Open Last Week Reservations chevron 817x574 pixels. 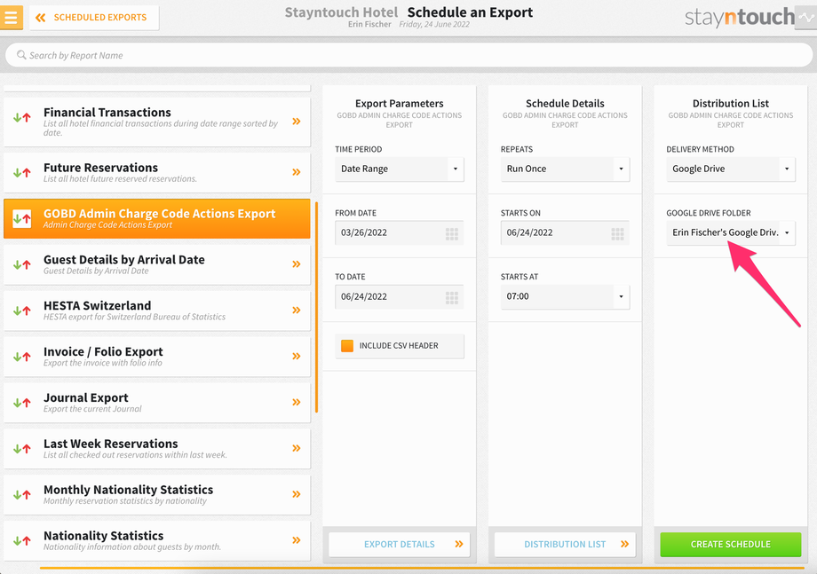click(297, 448)
